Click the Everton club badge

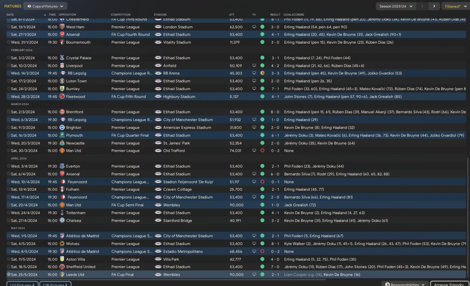pyautogui.click(x=62, y=166)
